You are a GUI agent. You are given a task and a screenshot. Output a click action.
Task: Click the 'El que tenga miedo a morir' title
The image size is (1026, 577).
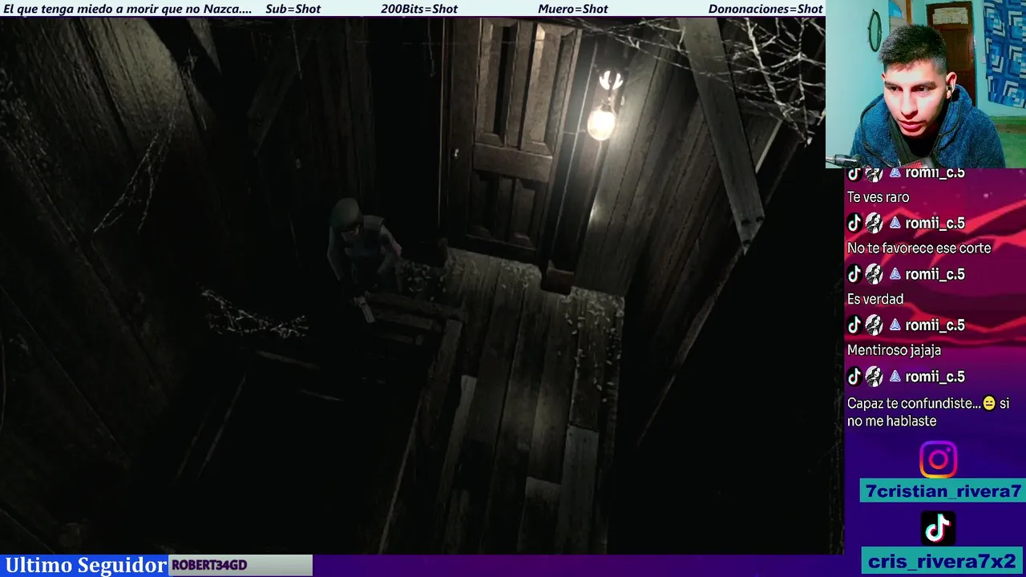click(x=127, y=9)
